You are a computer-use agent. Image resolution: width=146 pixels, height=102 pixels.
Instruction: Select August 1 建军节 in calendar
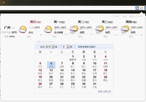(73, 58)
